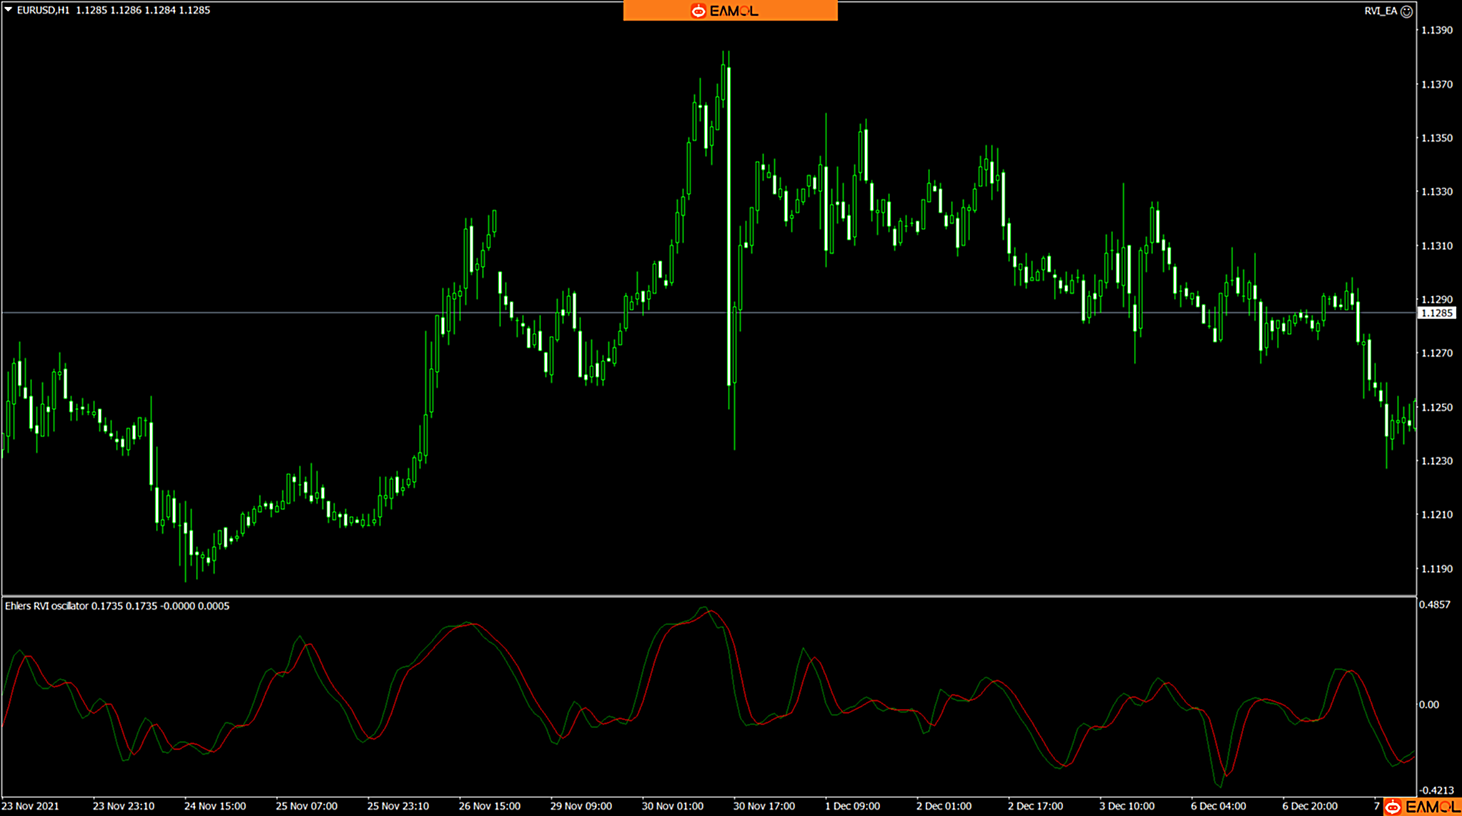The image size is (1462, 816).
Task: Click the 23 Nov 2021 date label
Action: (x=31, y=806)
